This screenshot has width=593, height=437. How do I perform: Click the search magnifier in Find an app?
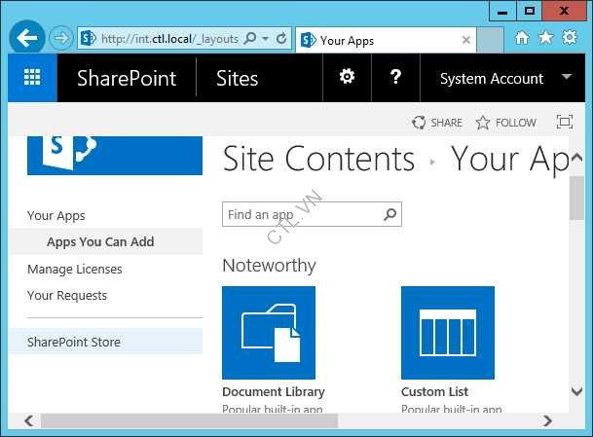[390, 214]
